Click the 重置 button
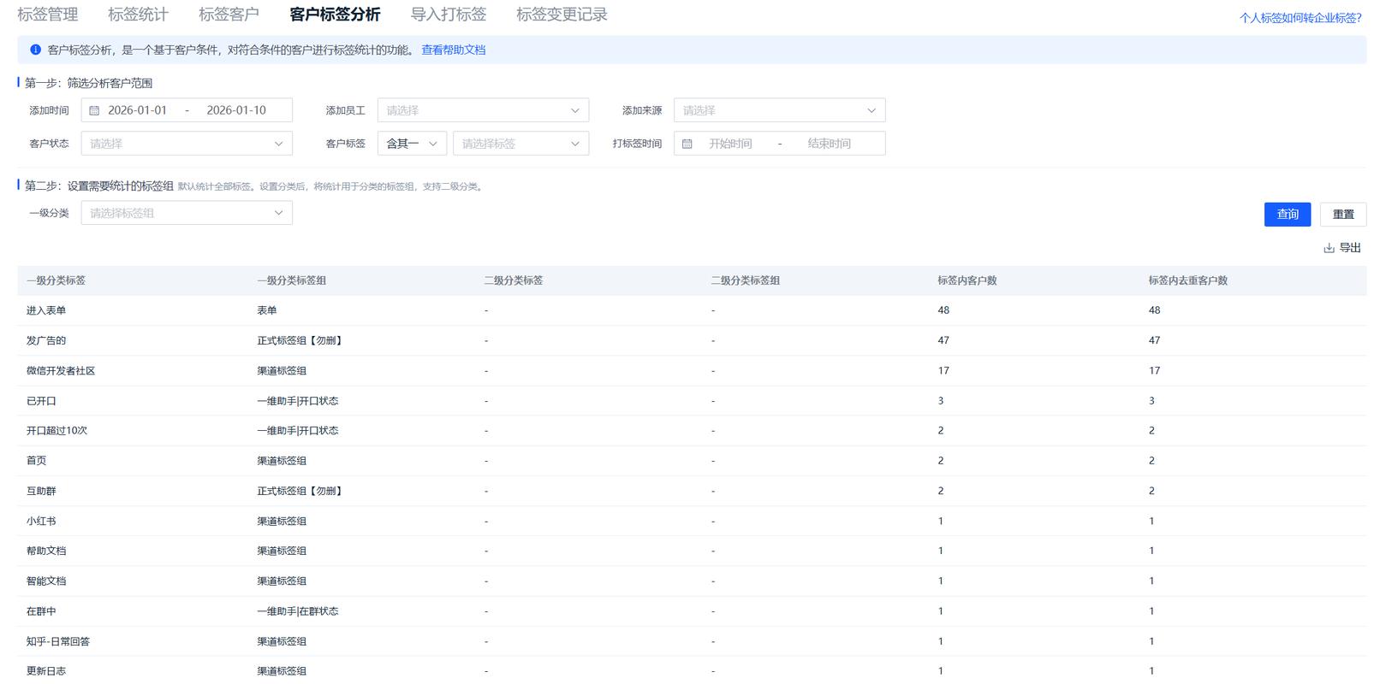The height and width of the screenshot is (684, 1374). [1343, 215]
